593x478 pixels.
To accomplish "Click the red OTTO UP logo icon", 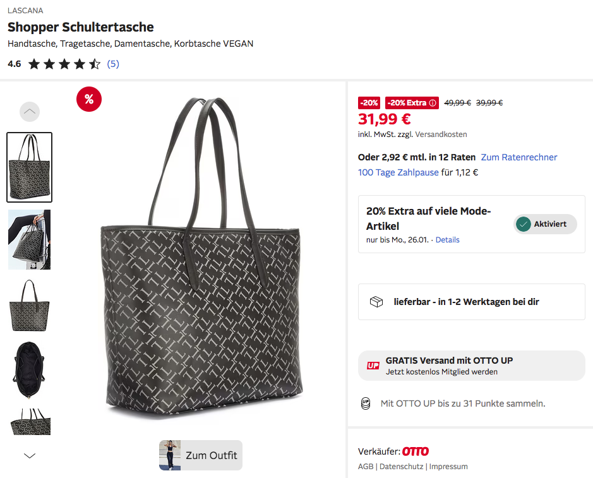I will tap(373, 366).
